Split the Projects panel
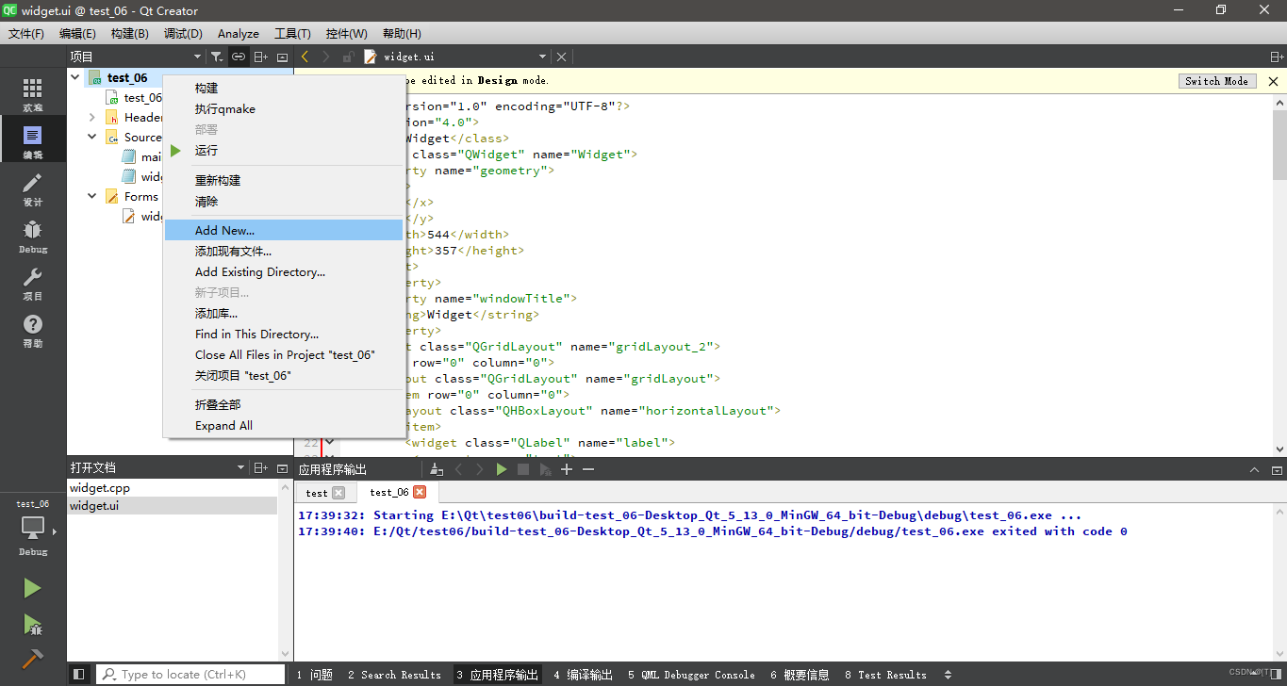 click(261, 57)
